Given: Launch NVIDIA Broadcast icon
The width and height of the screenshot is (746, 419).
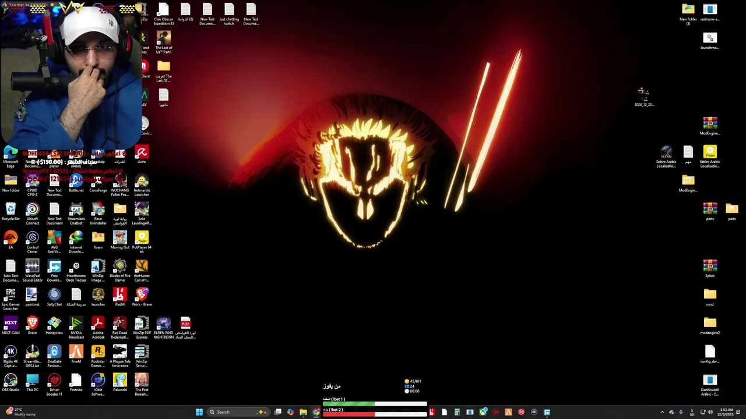Looking at the screenshot, I should tap(76, 328).
